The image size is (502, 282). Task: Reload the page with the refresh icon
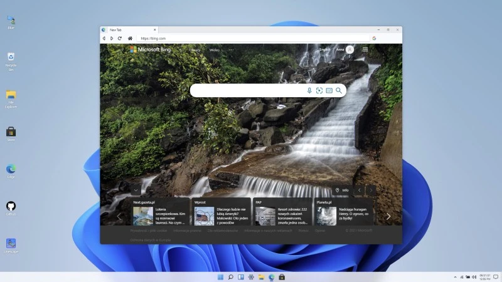(120, 38)
